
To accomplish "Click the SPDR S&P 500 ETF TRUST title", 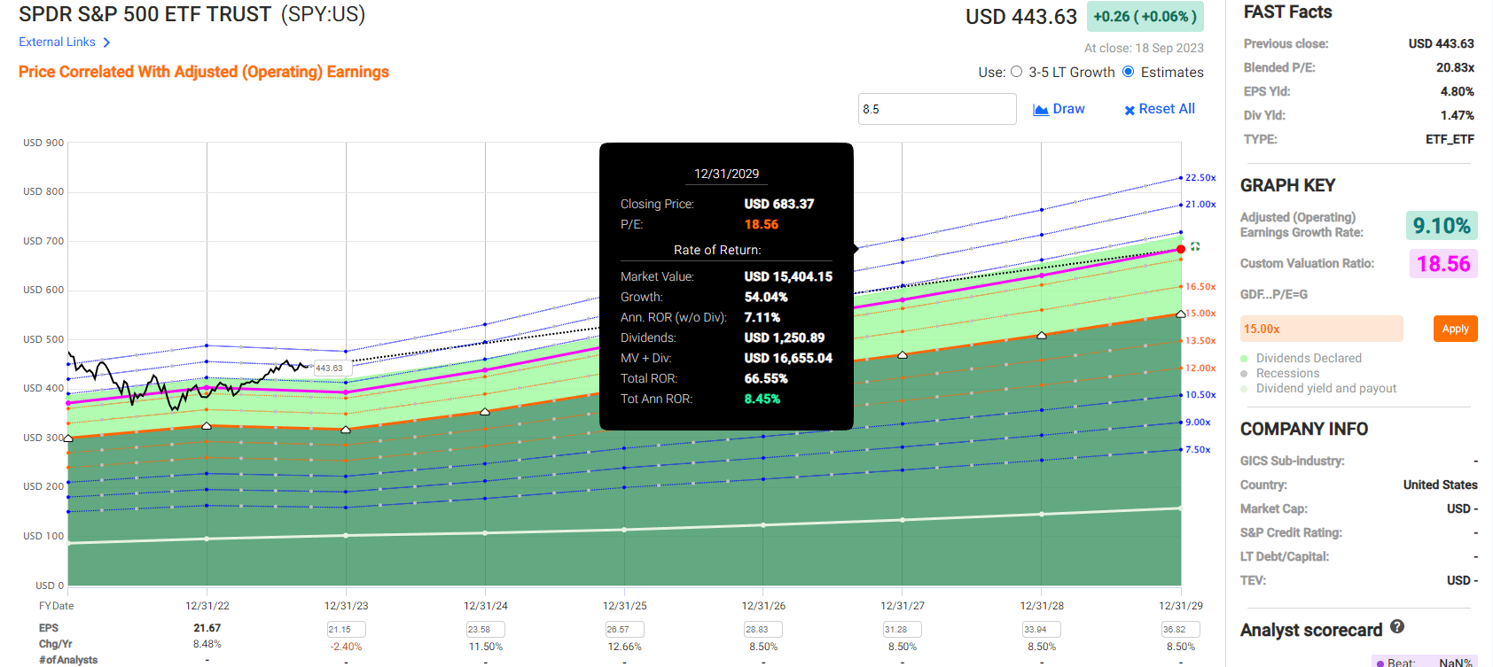I will [145, 14].
